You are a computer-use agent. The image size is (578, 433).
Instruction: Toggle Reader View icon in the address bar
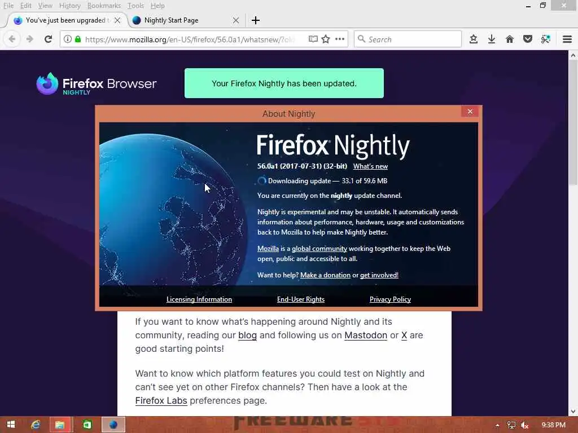[313, 39]
